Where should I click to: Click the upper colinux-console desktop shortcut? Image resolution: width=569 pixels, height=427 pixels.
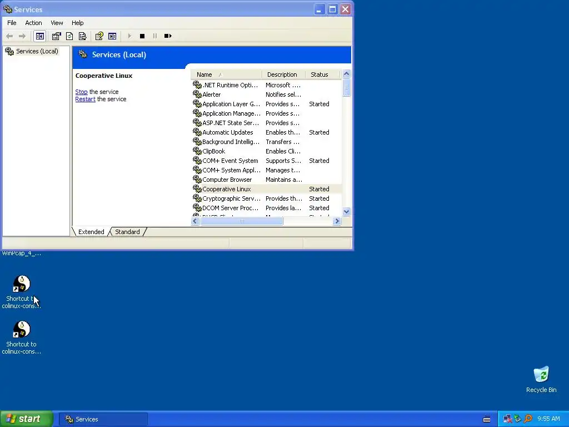[22, 292]
